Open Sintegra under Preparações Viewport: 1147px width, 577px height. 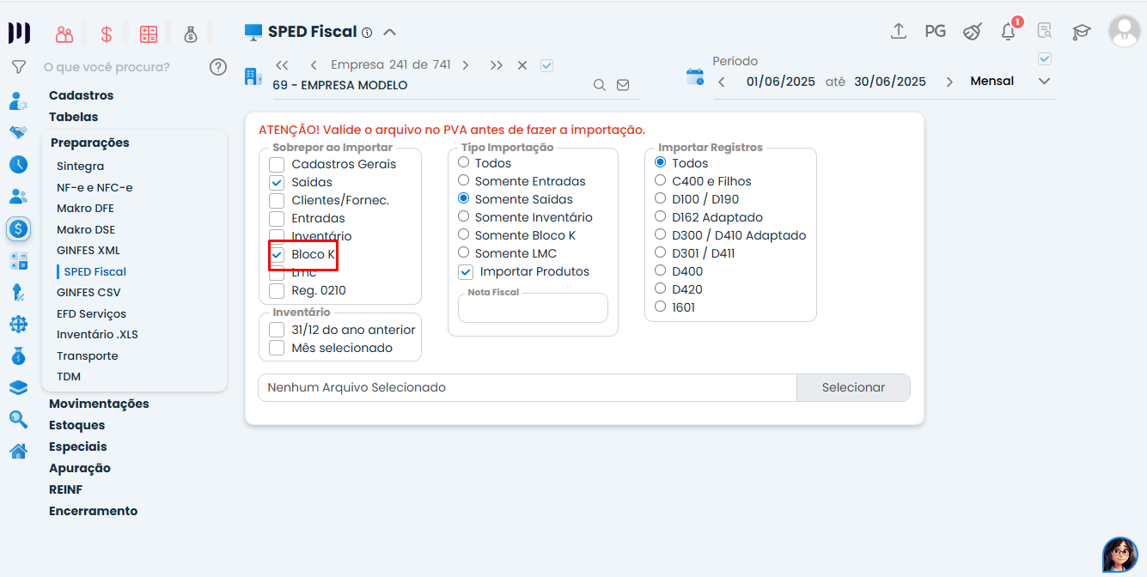pos(81,167)
